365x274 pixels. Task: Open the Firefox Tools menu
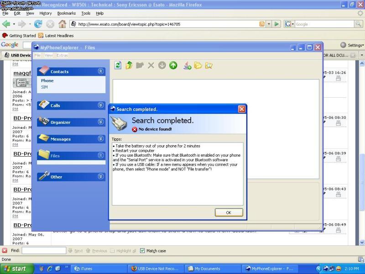tap(86, 13)
